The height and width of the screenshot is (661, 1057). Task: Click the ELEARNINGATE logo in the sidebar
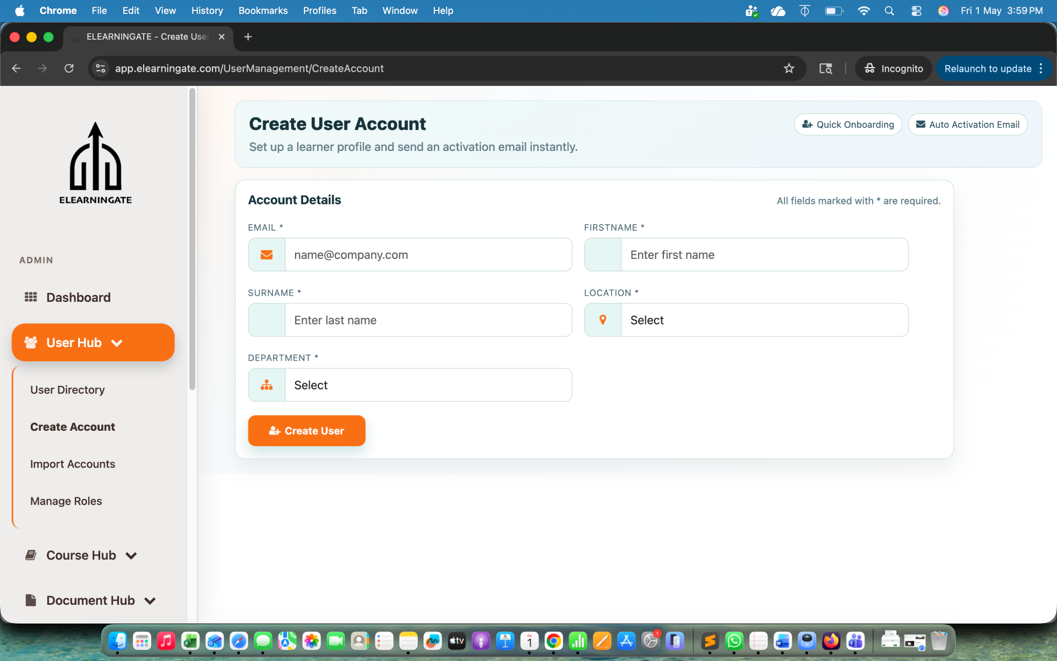95,163
